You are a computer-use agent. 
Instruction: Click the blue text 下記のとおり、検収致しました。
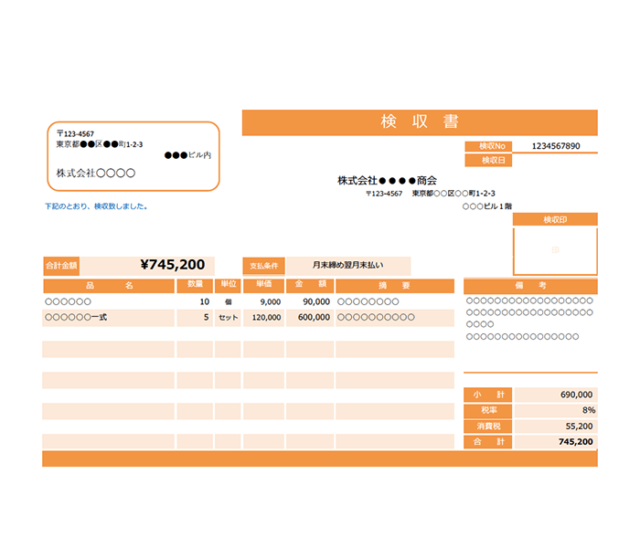click(96, 206)
